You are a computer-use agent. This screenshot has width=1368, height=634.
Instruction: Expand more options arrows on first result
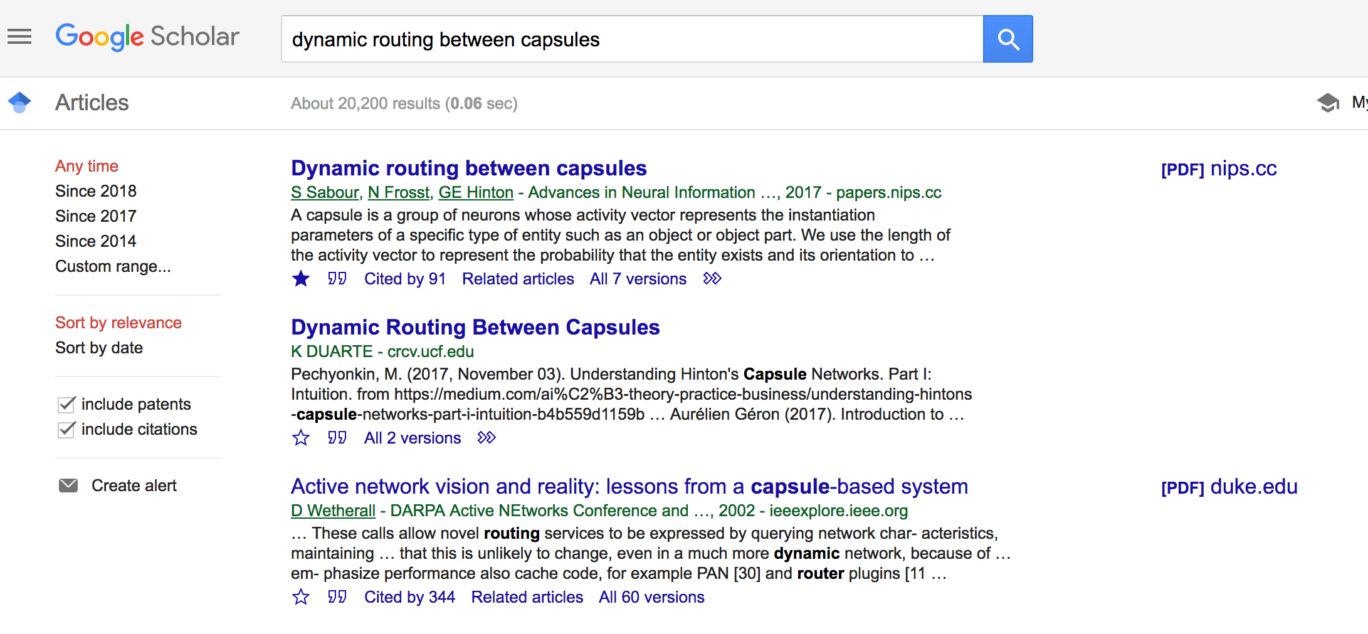(712, 279)
